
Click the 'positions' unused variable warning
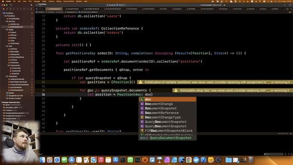point(215,82)
